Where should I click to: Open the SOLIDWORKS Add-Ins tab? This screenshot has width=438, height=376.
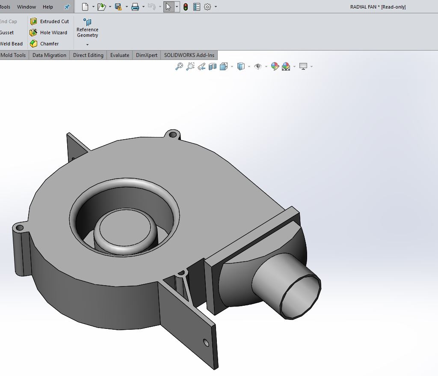point(189,55)
